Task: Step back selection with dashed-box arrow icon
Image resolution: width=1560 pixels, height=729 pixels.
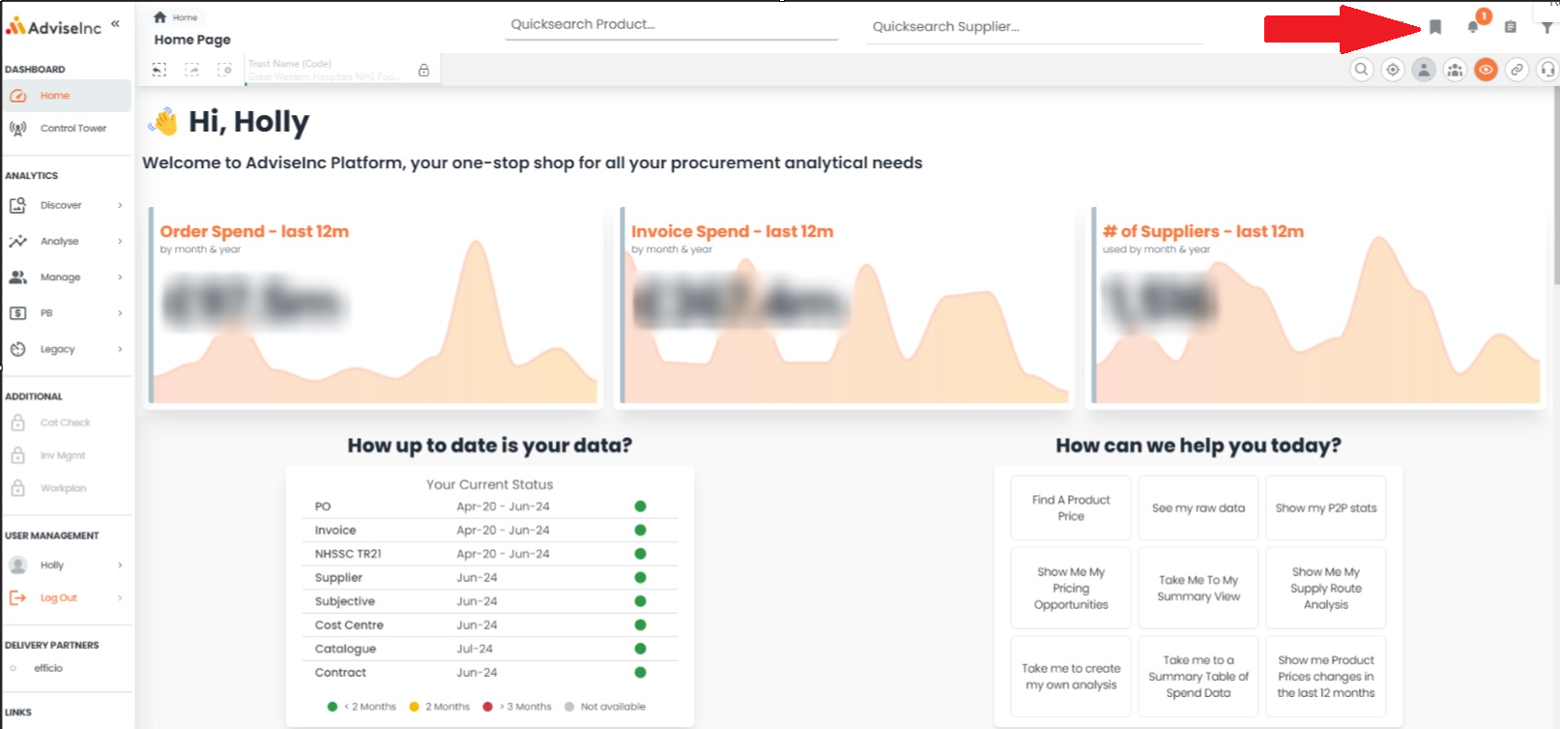Action: (159, 70)
